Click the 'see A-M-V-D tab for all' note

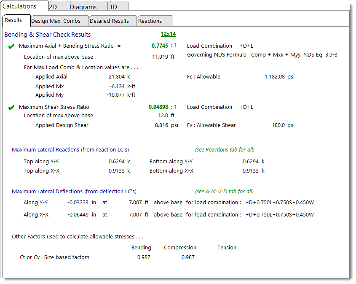pos(224,191)
